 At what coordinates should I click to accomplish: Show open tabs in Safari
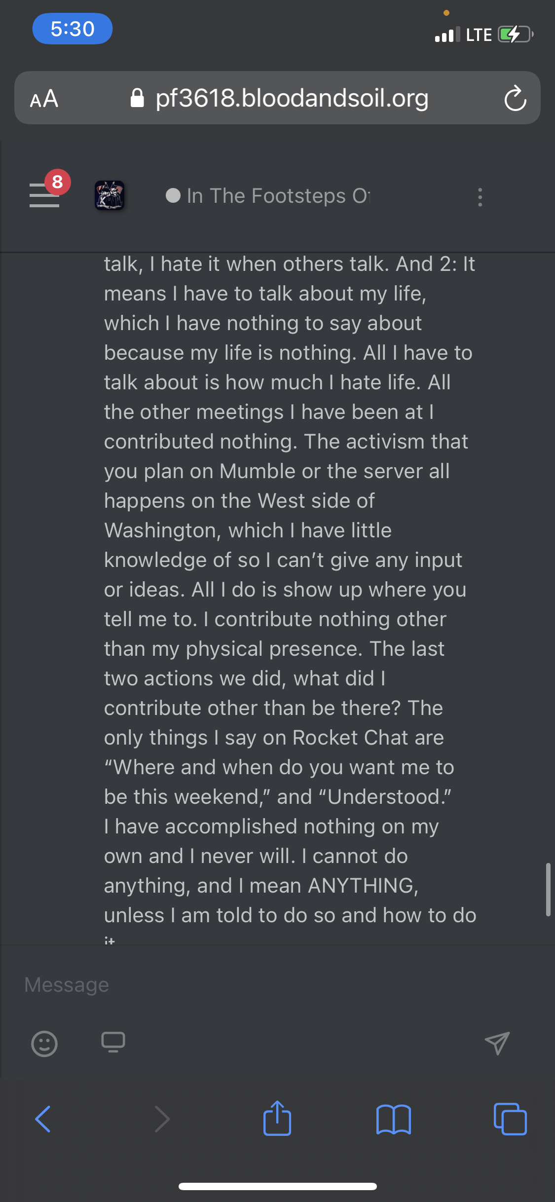(510, 1119)
